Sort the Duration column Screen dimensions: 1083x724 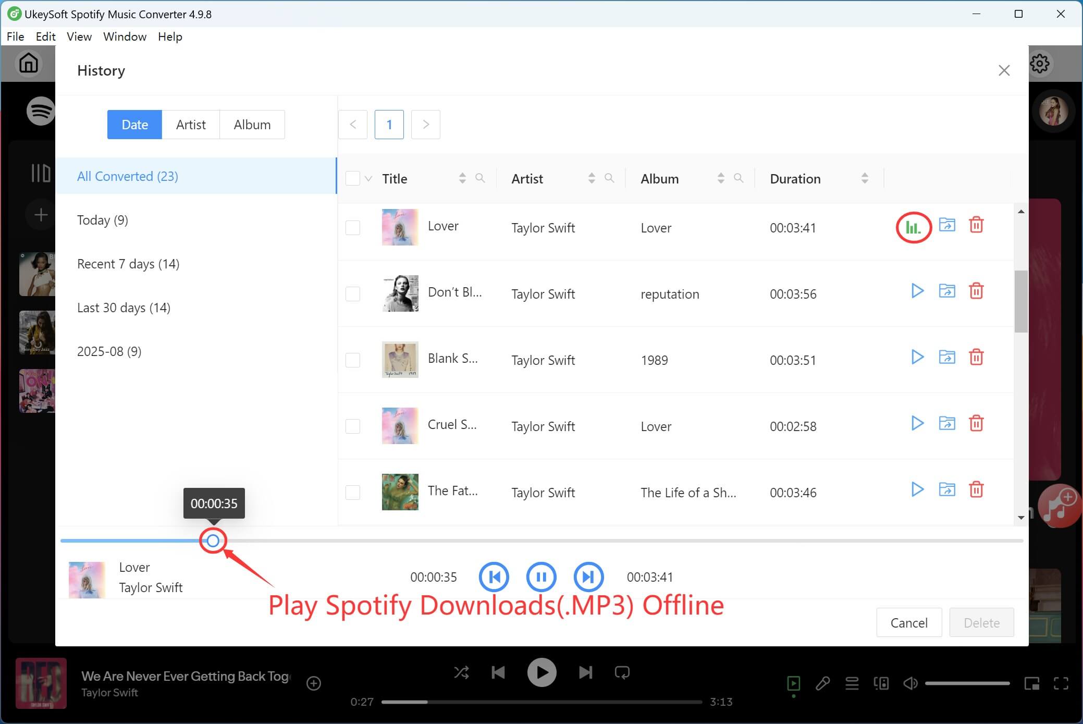pyautogui.click(x=864, y=178)
